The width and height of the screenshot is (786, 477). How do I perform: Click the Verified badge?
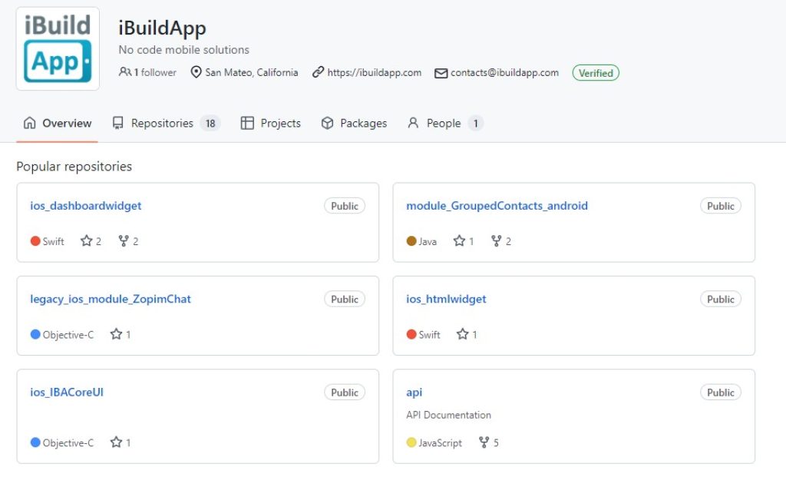[x=596, y=73]
